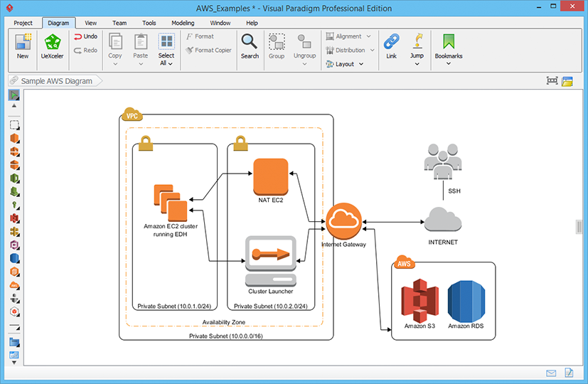
Task: Click the Sample AWS Diagram breadcrumb
Action: [56, 81]
